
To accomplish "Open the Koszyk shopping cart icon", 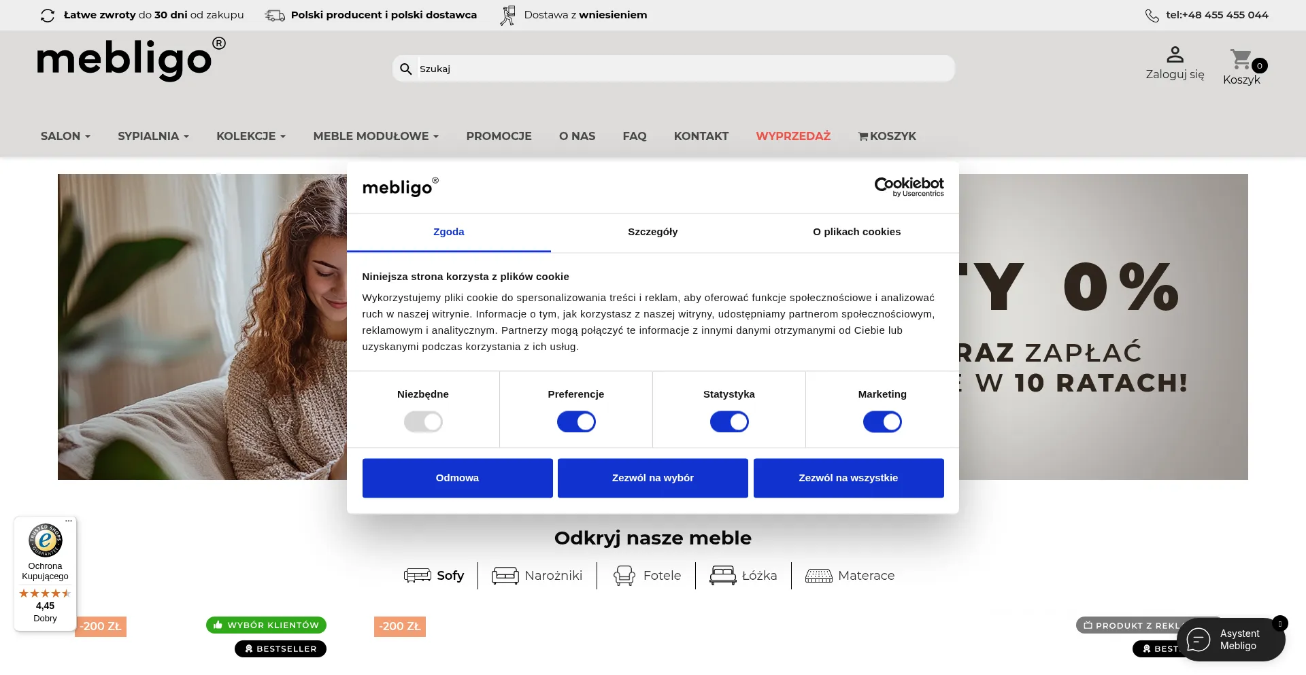I will pos(1241,59).
